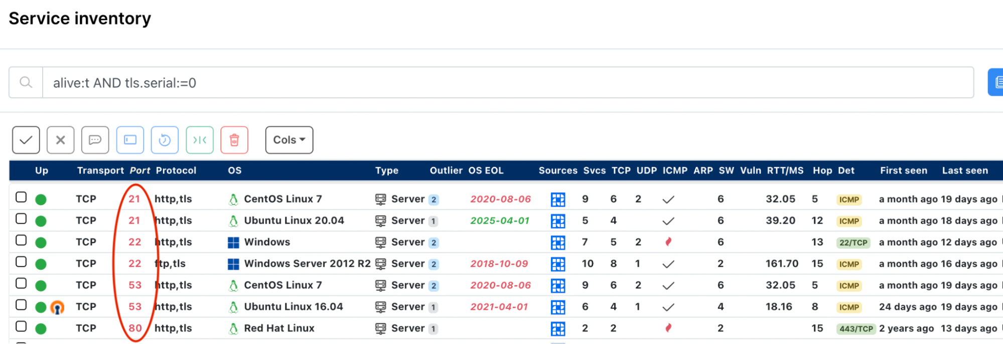Click EOL date 2018-10-09
The width and height of the screenshot is (1003, 344).
pos(499,264)
